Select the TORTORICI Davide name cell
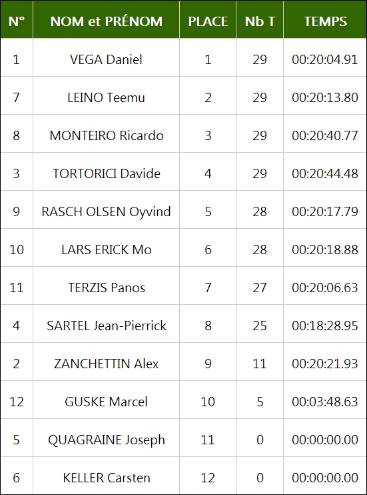This screenshot has width=367, height=495. tap(107, 171)
